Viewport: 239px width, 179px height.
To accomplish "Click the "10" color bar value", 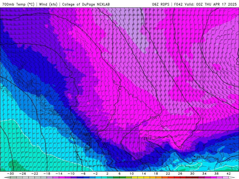I will (132, 174).
